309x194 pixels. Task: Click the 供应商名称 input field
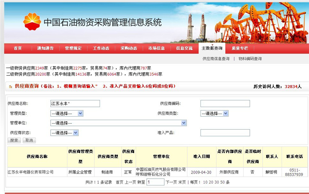click(75, 104)
